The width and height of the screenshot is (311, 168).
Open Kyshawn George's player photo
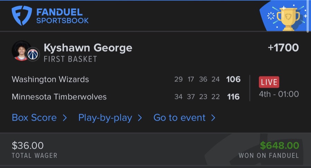(x=21, y=50)
